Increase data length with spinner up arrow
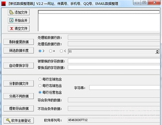 pos(157,51)
